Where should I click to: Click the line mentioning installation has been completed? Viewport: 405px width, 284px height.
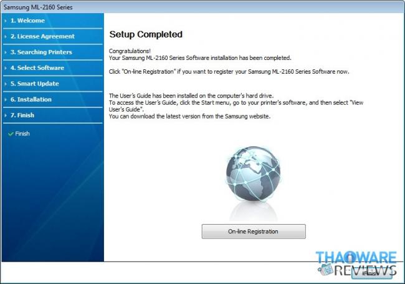point(200,58)
